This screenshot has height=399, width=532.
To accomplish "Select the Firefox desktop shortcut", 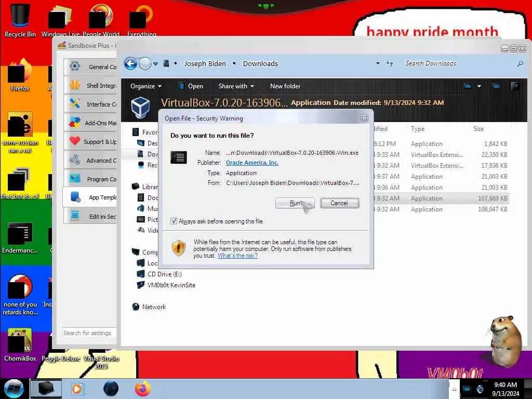I will [20, 75].
